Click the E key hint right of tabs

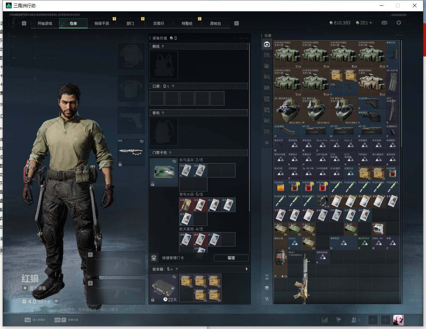pyautogui.click(x=236, y=23)
